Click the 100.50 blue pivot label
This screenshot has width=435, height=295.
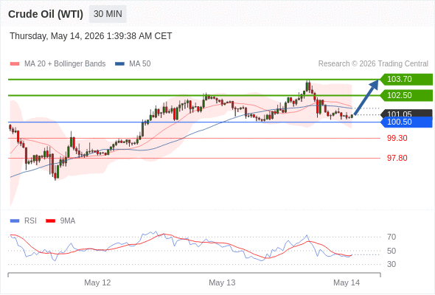406,122
